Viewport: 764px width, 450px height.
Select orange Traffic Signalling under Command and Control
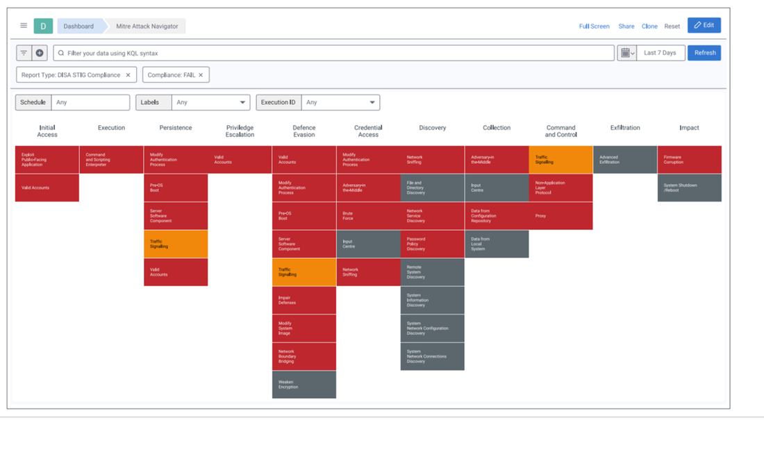pyautogui.click(x=560, y=160)
